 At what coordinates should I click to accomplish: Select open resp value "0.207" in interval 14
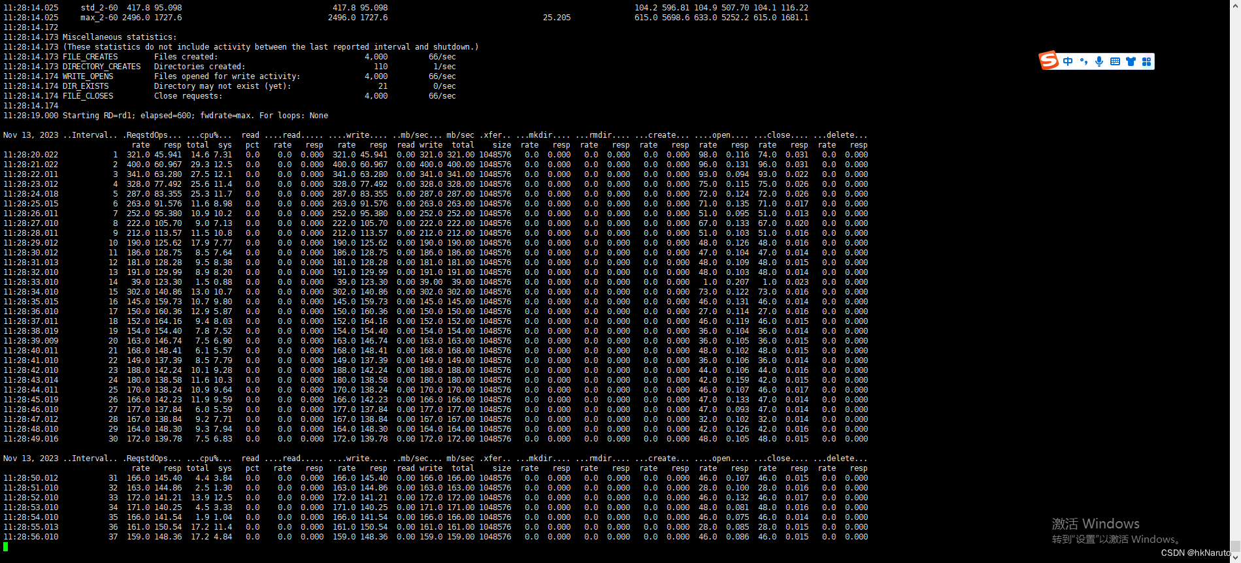[x=738, y=282]
